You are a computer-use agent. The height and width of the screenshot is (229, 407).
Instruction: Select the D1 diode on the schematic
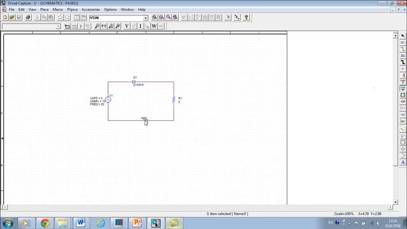pos(134,82)
